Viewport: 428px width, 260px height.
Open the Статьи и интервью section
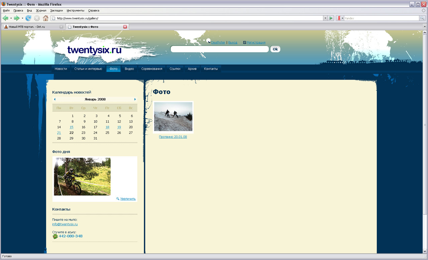coord(88,69)
